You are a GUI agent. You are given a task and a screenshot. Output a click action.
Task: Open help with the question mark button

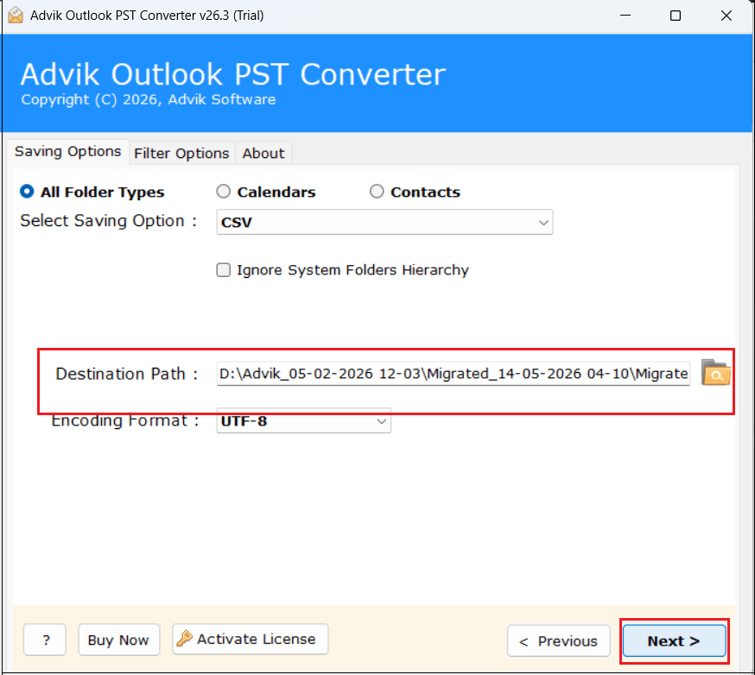(x=45, y=640)
